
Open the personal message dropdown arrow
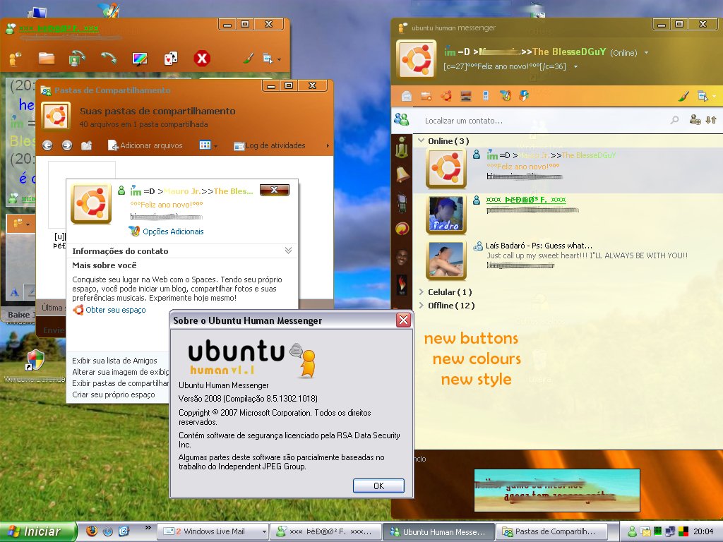(x=575, y=66)
